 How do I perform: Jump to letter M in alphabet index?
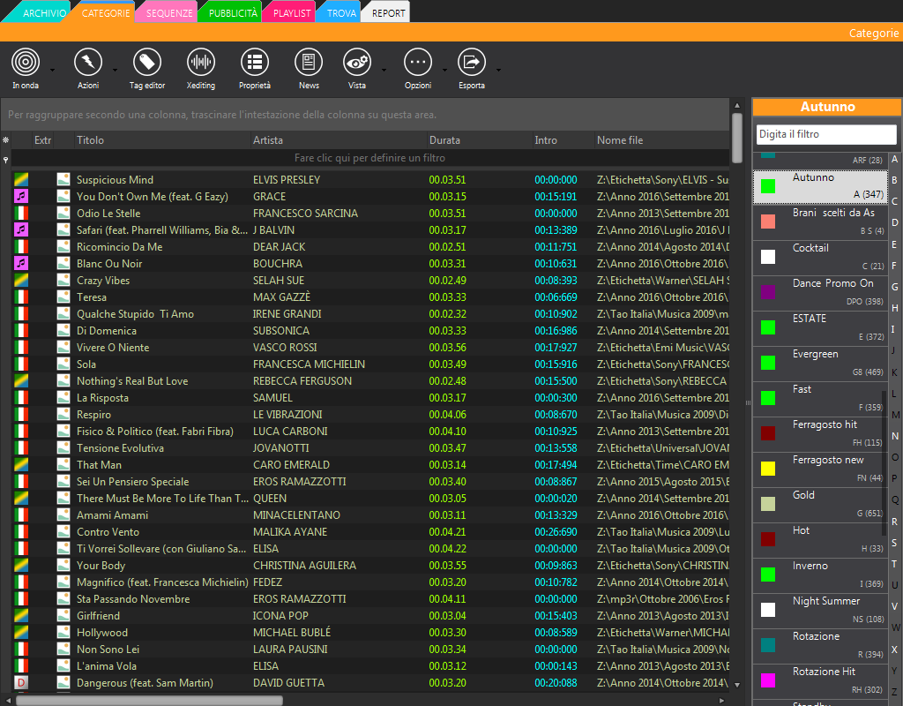tap(894, 415)
